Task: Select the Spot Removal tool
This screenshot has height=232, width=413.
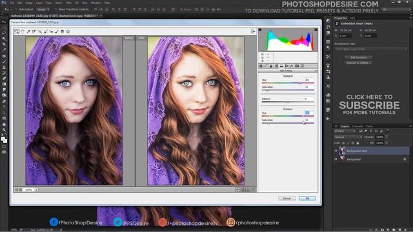Action: click(x=45, y=32)
